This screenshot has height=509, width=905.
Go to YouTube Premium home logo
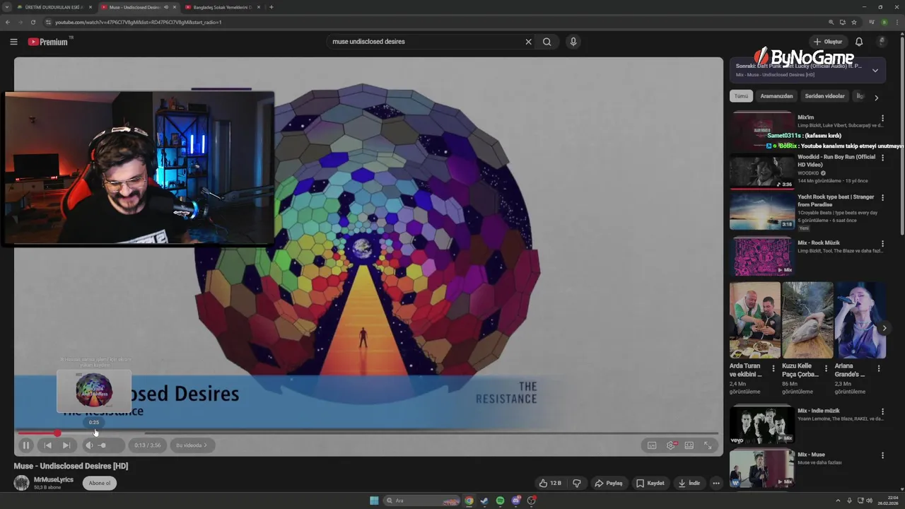pos(48,42)
